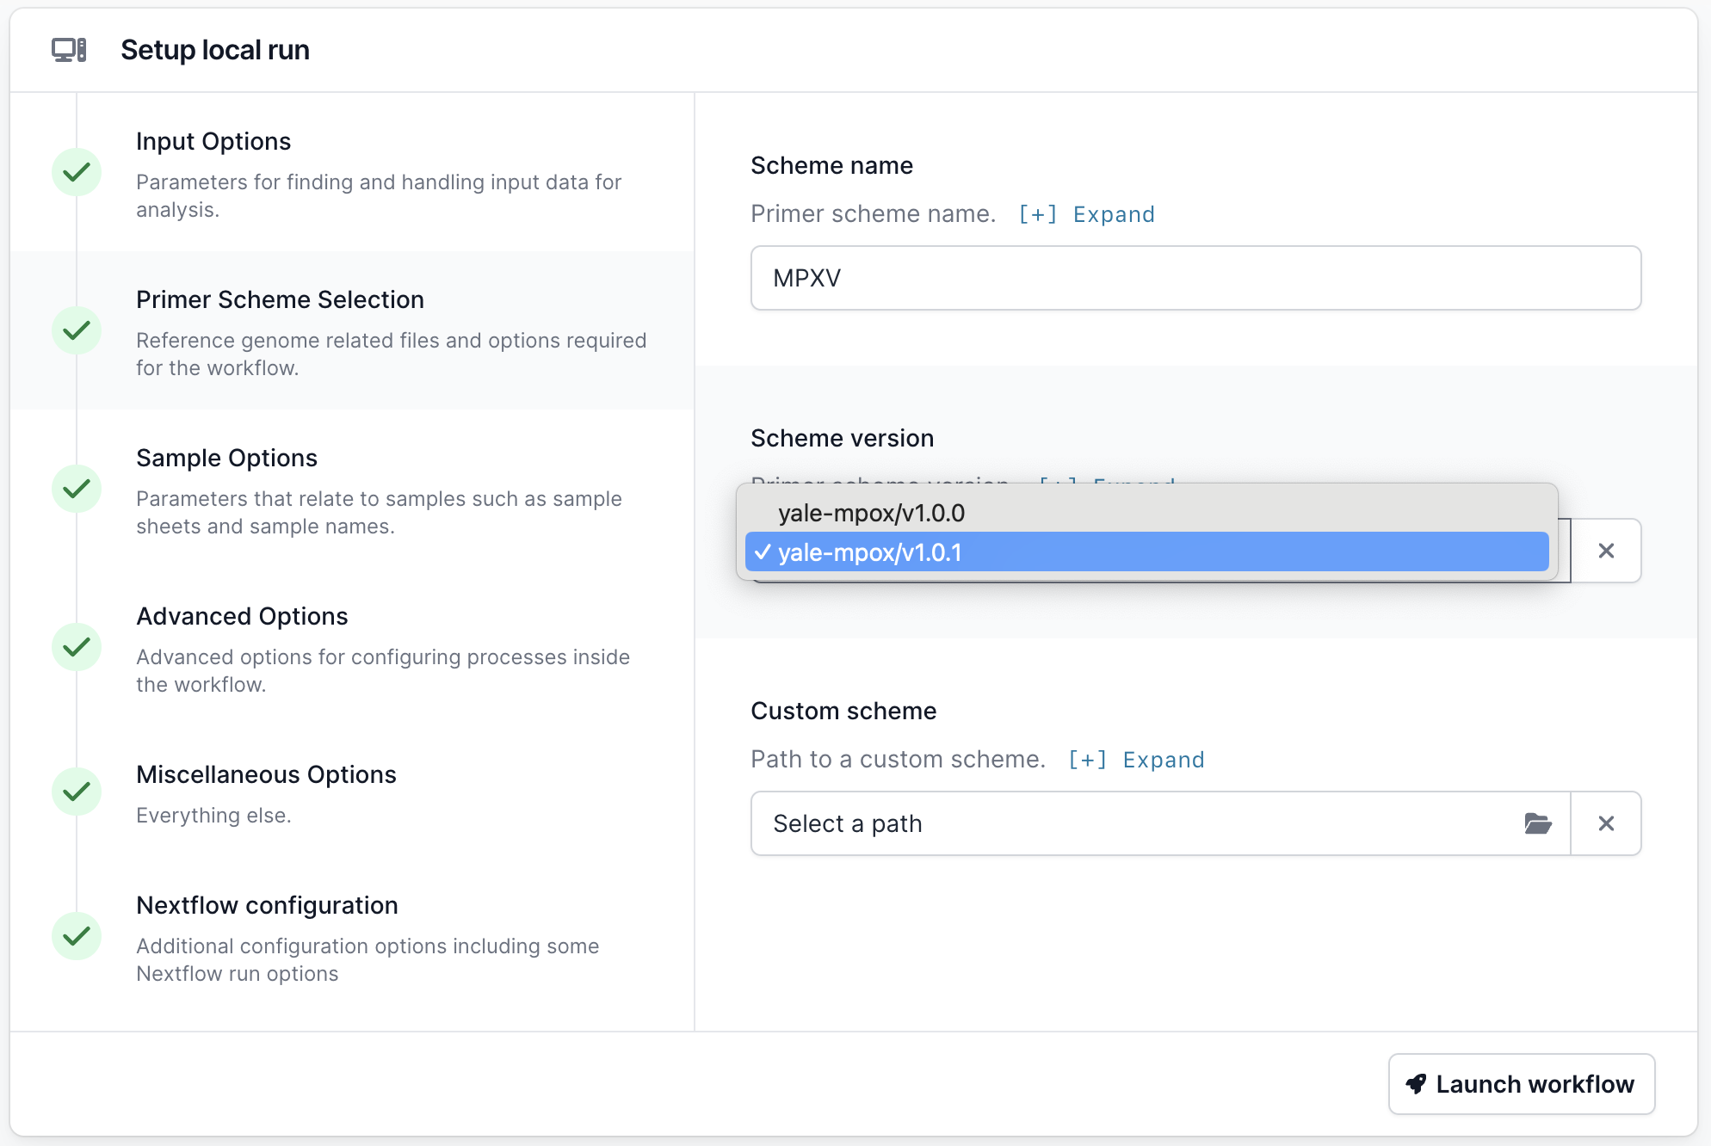Expand the Custom scheme description
1711x1146 pixels.
1136,760
